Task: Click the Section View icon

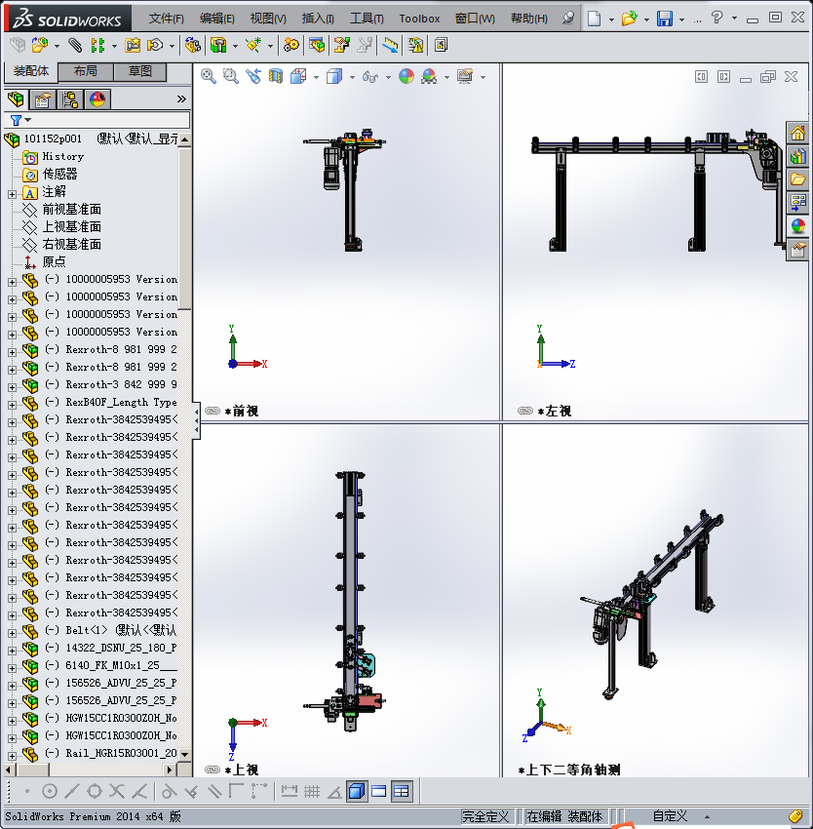Action: pos(276,77)
